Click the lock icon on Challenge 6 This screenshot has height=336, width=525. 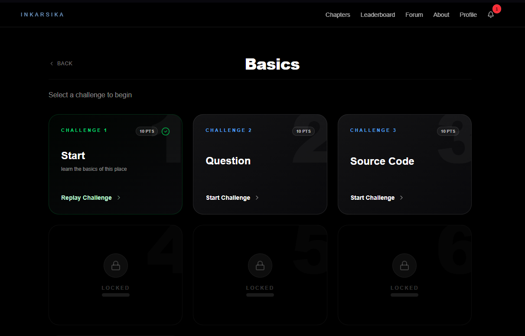[404, 265]
